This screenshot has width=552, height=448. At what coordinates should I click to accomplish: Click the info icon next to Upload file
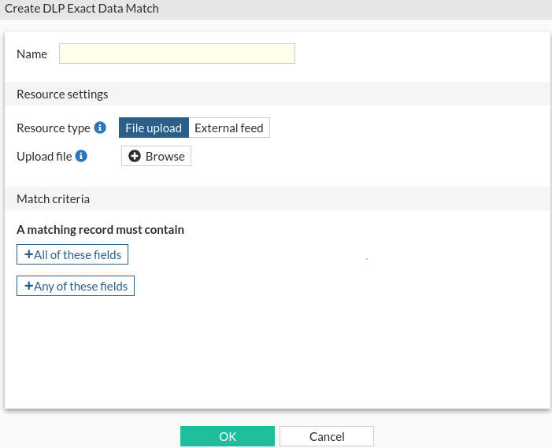[81, 156]
